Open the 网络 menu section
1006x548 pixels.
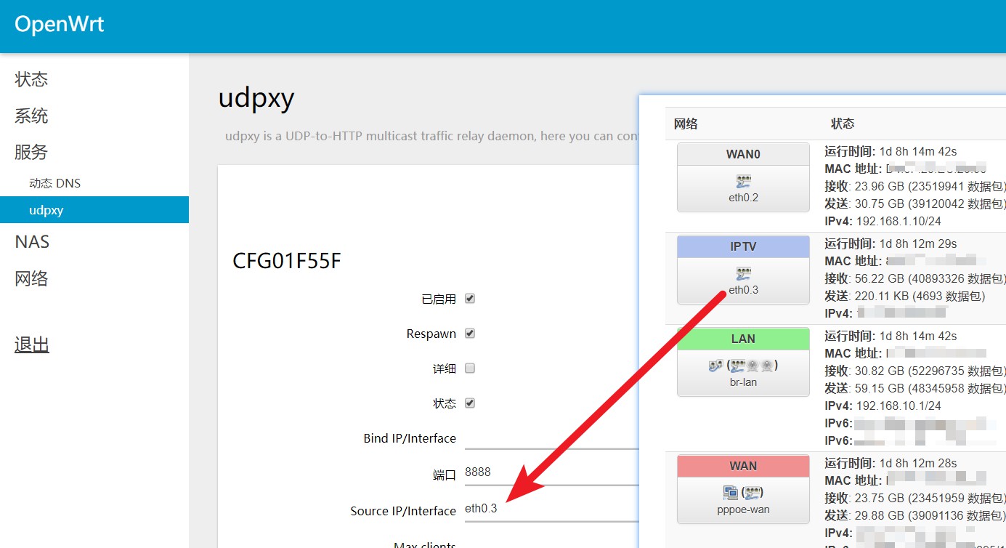pos(31,278)
